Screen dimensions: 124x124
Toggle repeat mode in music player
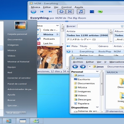click(x=61, y=11)
